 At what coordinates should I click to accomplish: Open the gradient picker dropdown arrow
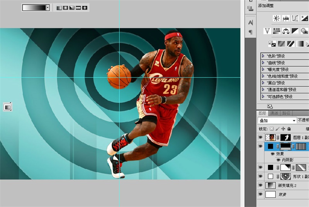[x=48, y=7]
